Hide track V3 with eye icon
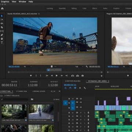The image size is (132, 132). [81, 99]
